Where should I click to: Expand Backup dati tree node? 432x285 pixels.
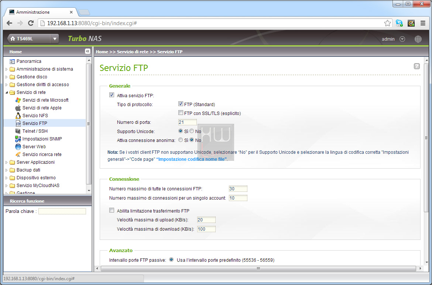point(7,170)
